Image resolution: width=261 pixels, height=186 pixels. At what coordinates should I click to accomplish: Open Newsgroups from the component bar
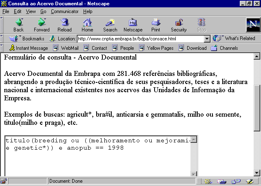pyautogui.click(x=236, y=181)
